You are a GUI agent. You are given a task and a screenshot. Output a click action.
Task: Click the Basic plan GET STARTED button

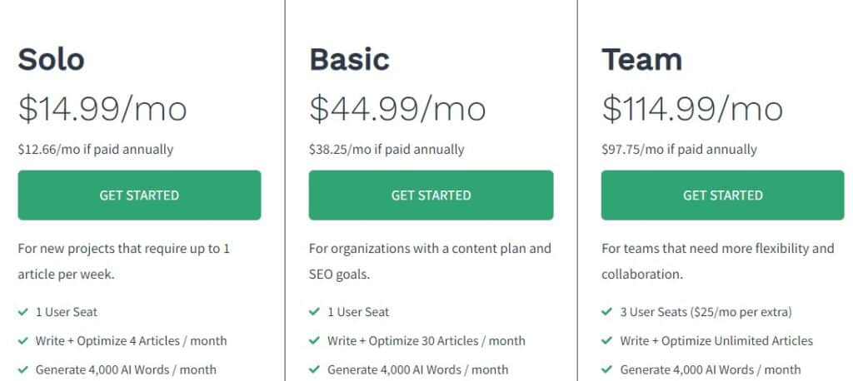(431, 195)
